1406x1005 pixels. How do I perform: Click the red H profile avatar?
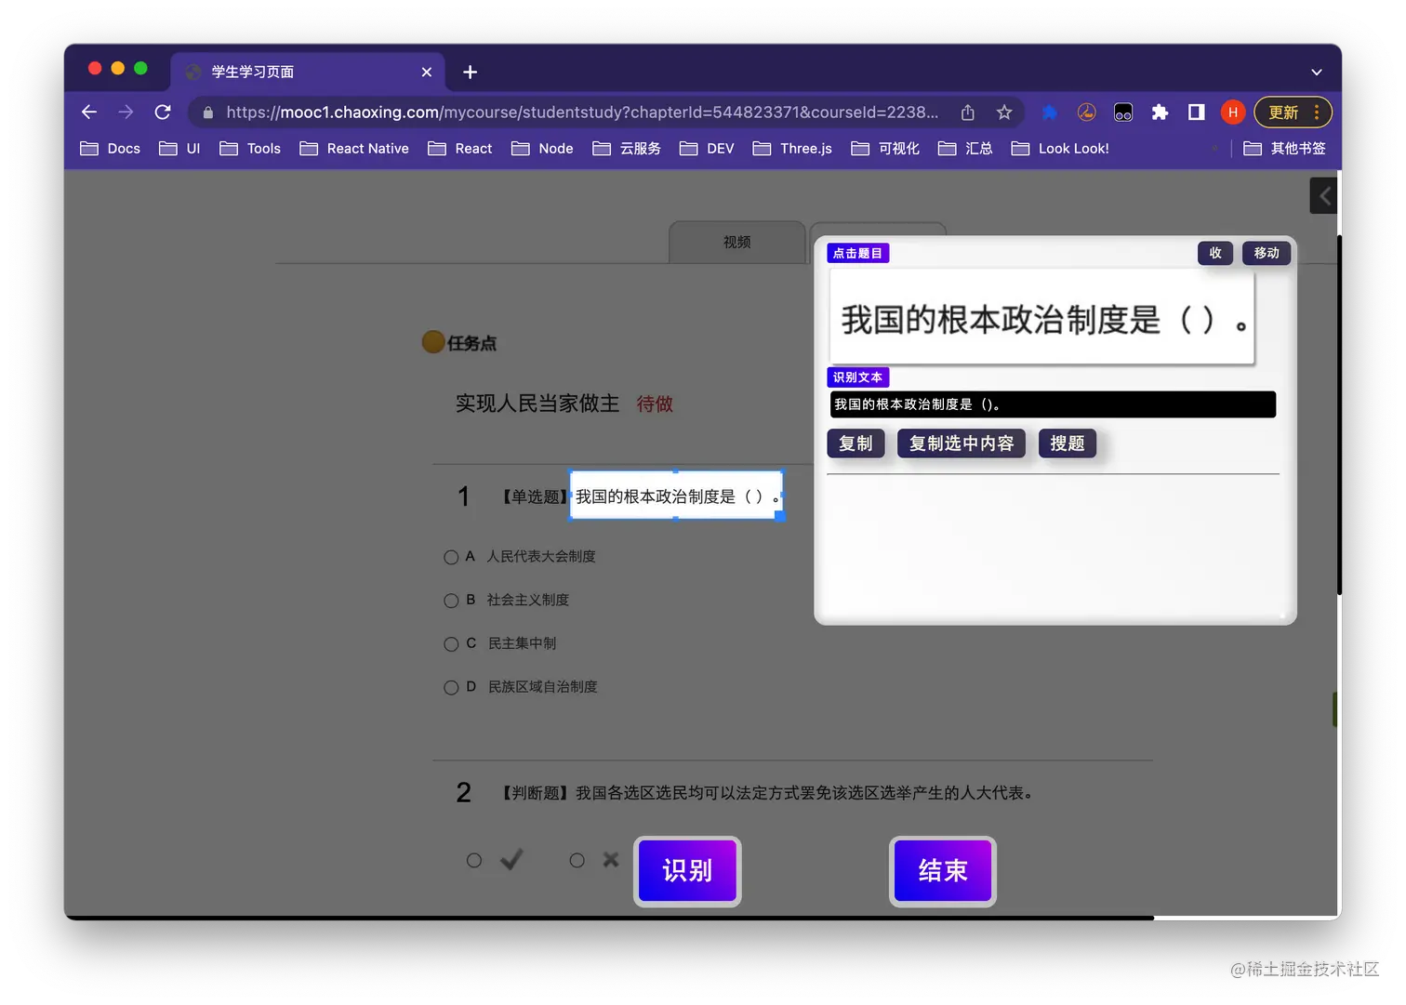click(x=1232, y=112)
